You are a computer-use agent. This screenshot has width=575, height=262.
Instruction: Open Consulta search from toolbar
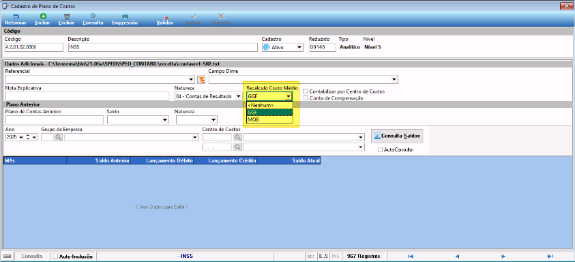pyautogui.click(x=93, y=16)
